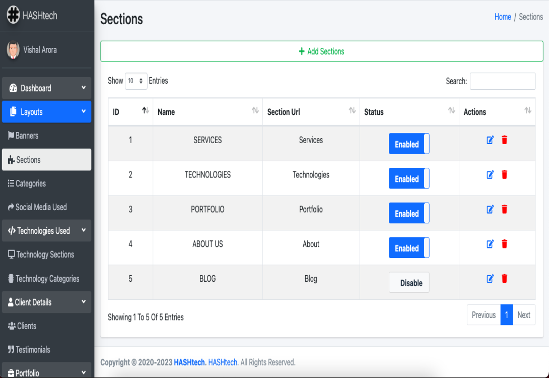Screen dimensions: 549x378
Task: Open the Show entries count dropdown
Action: [136, 81]
